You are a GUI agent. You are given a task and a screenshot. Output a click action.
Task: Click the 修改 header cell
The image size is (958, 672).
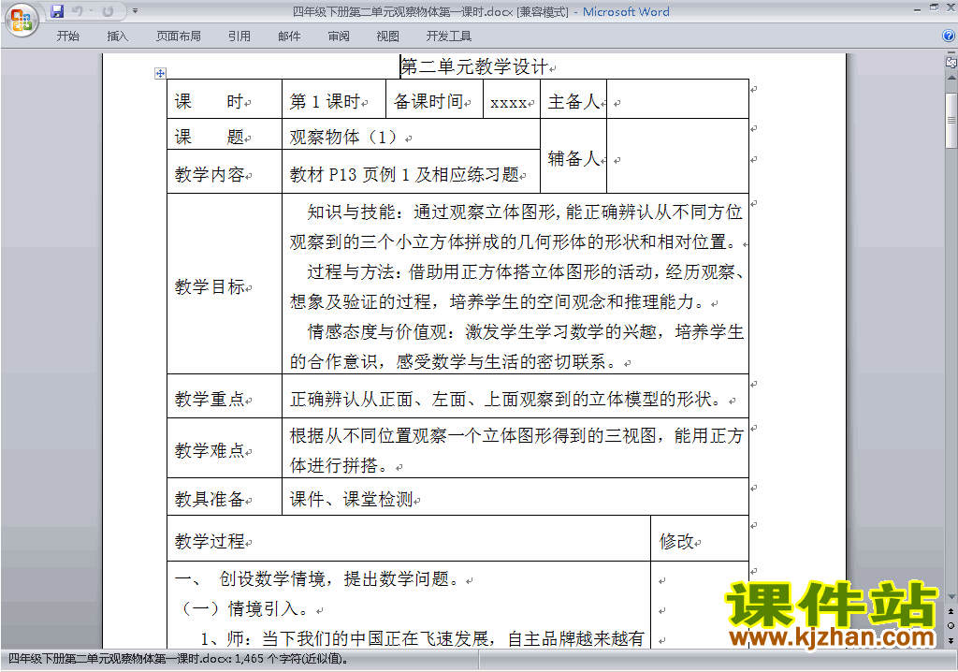[700, 539]
